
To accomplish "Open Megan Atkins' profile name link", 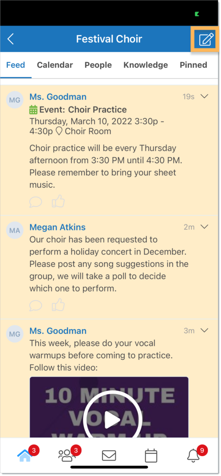I will point(57,227).
